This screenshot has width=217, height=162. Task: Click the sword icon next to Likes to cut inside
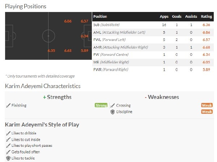point(8,140)
